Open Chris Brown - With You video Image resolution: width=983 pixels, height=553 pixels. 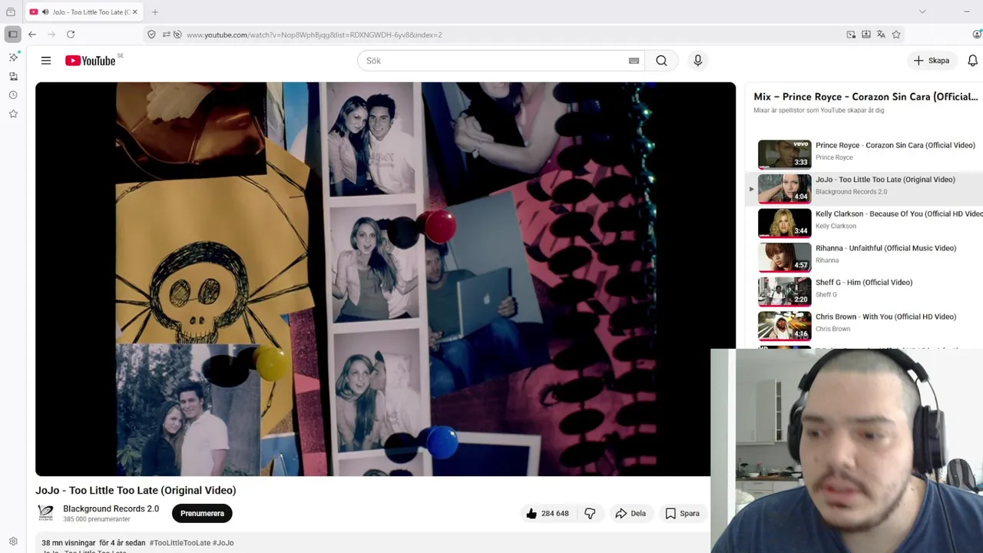pos(885,316)
